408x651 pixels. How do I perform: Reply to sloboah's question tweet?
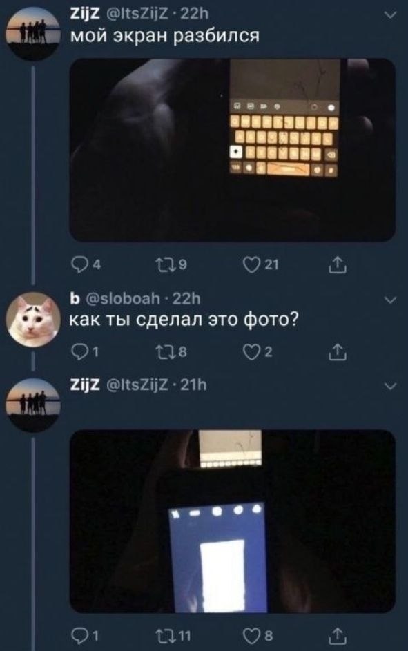click(x=85, y=352)
